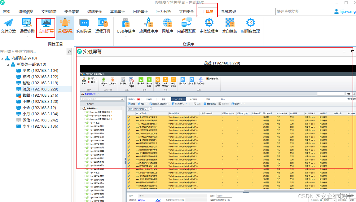Viewport: 356px width, 202px height.
Task: Open the account dropdown beside 善葵科技w55
Action: [x=98, y=94]
